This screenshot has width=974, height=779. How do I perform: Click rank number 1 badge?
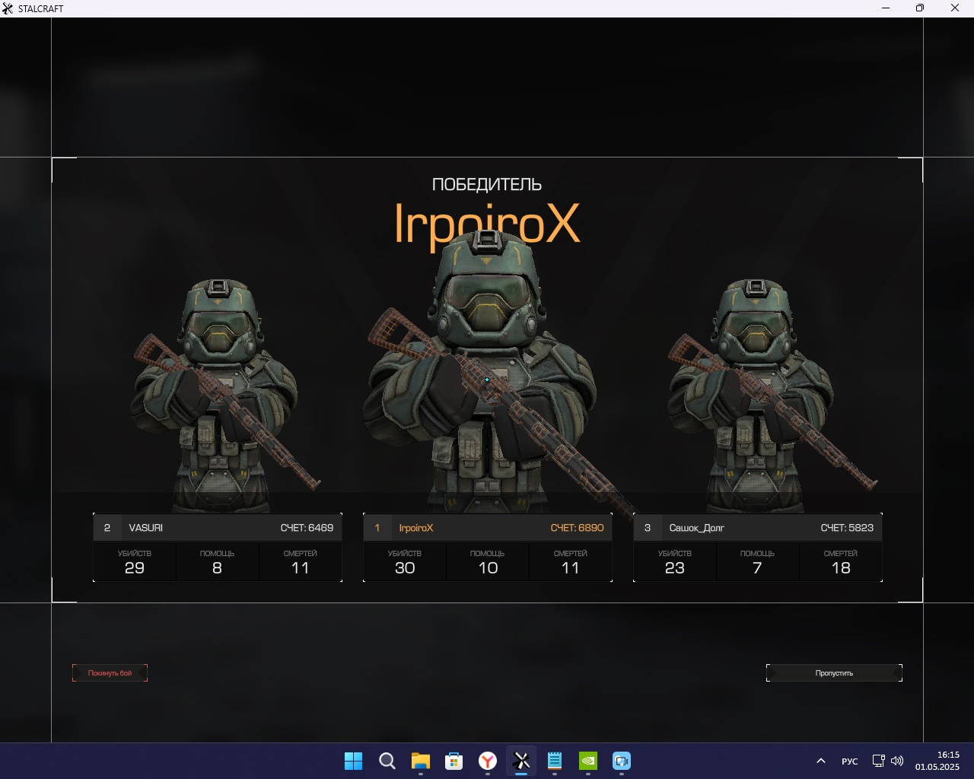coord(377,528)
